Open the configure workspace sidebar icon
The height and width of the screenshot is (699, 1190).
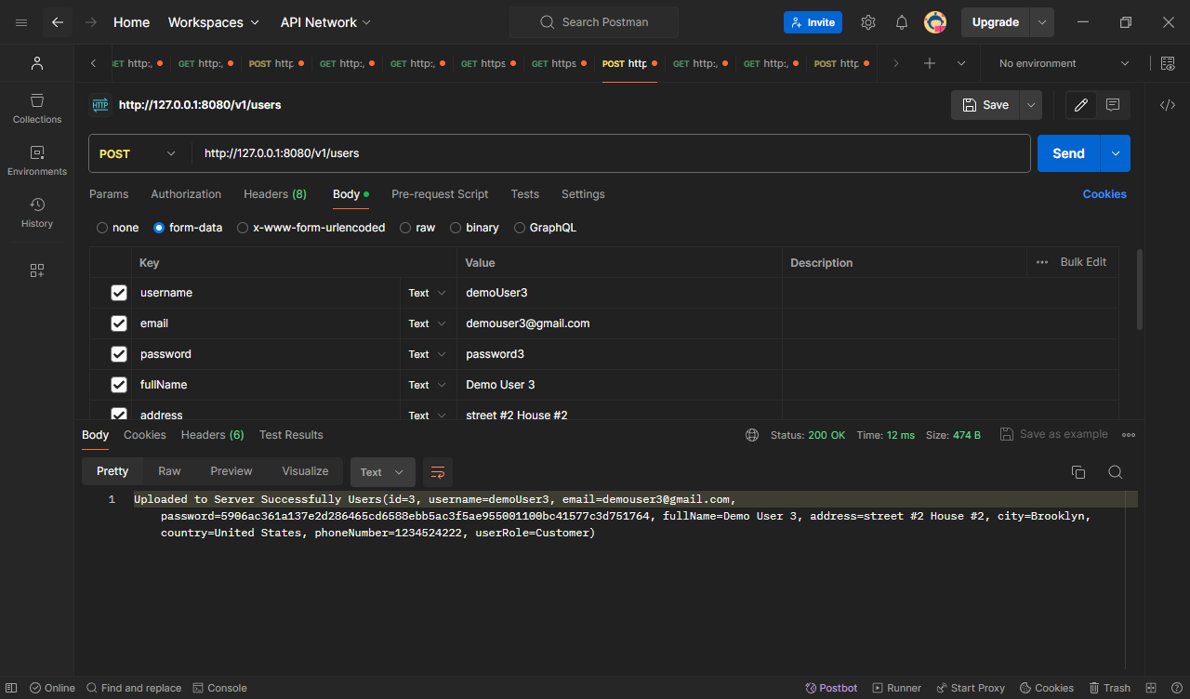[37, 270]
